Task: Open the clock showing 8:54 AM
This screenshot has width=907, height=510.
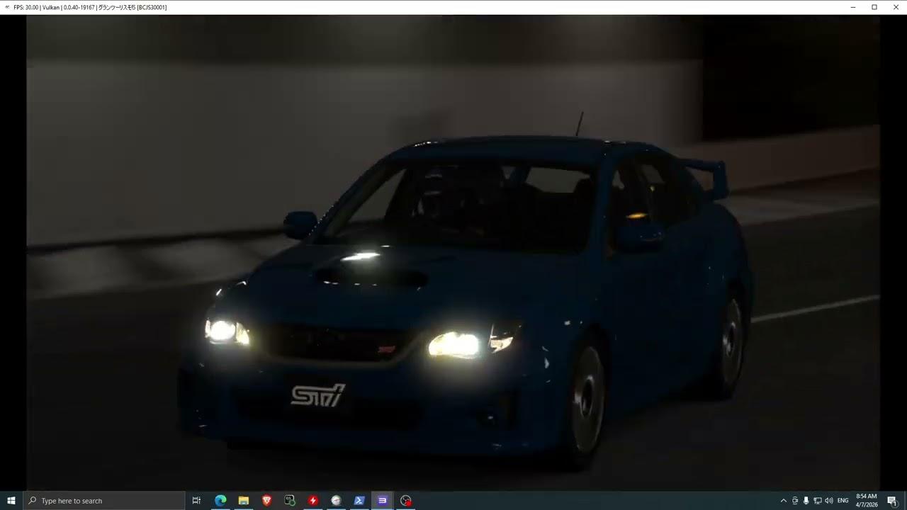Action: [x=867, y=501]
